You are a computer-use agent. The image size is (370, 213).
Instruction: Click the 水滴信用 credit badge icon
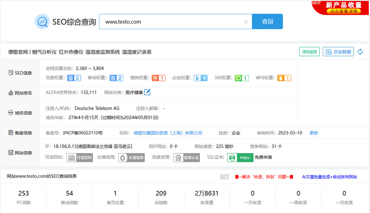[x=131, y=157]
